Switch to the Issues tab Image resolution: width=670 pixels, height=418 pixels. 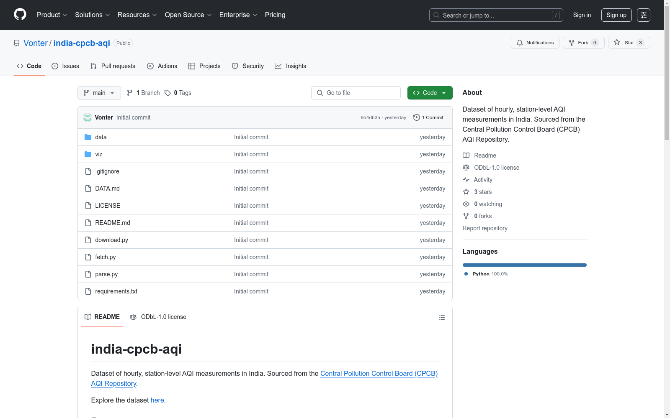[65, 66]
